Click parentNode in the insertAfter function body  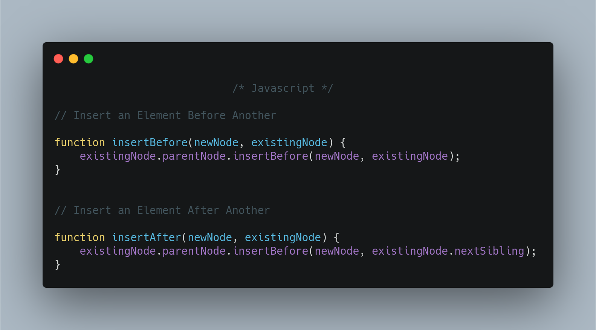pyautogui.click(x=194, y=251)
